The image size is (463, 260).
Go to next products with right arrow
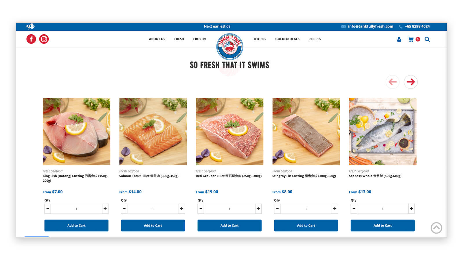point(411,82)
